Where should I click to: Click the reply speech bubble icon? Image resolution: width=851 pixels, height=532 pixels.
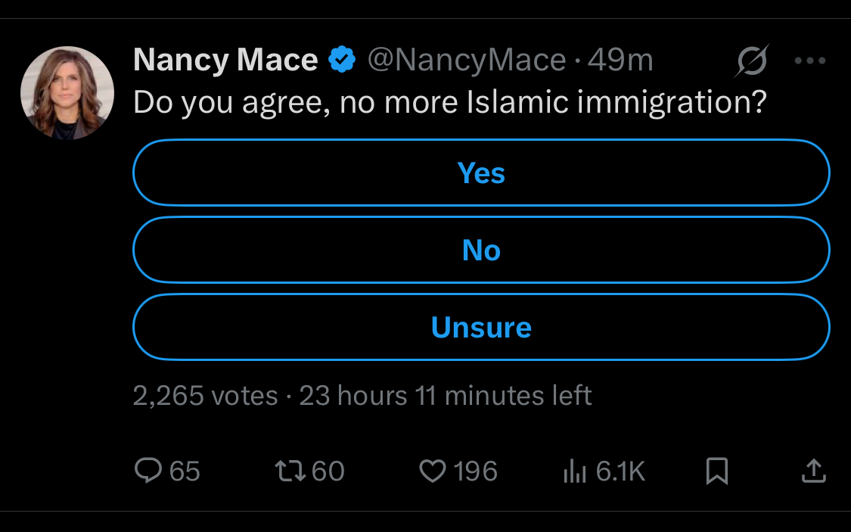click(148, 471)
